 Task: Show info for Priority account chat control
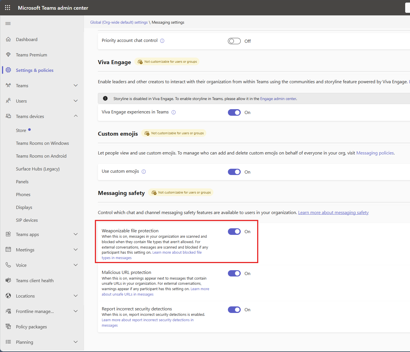pos(162,41)
